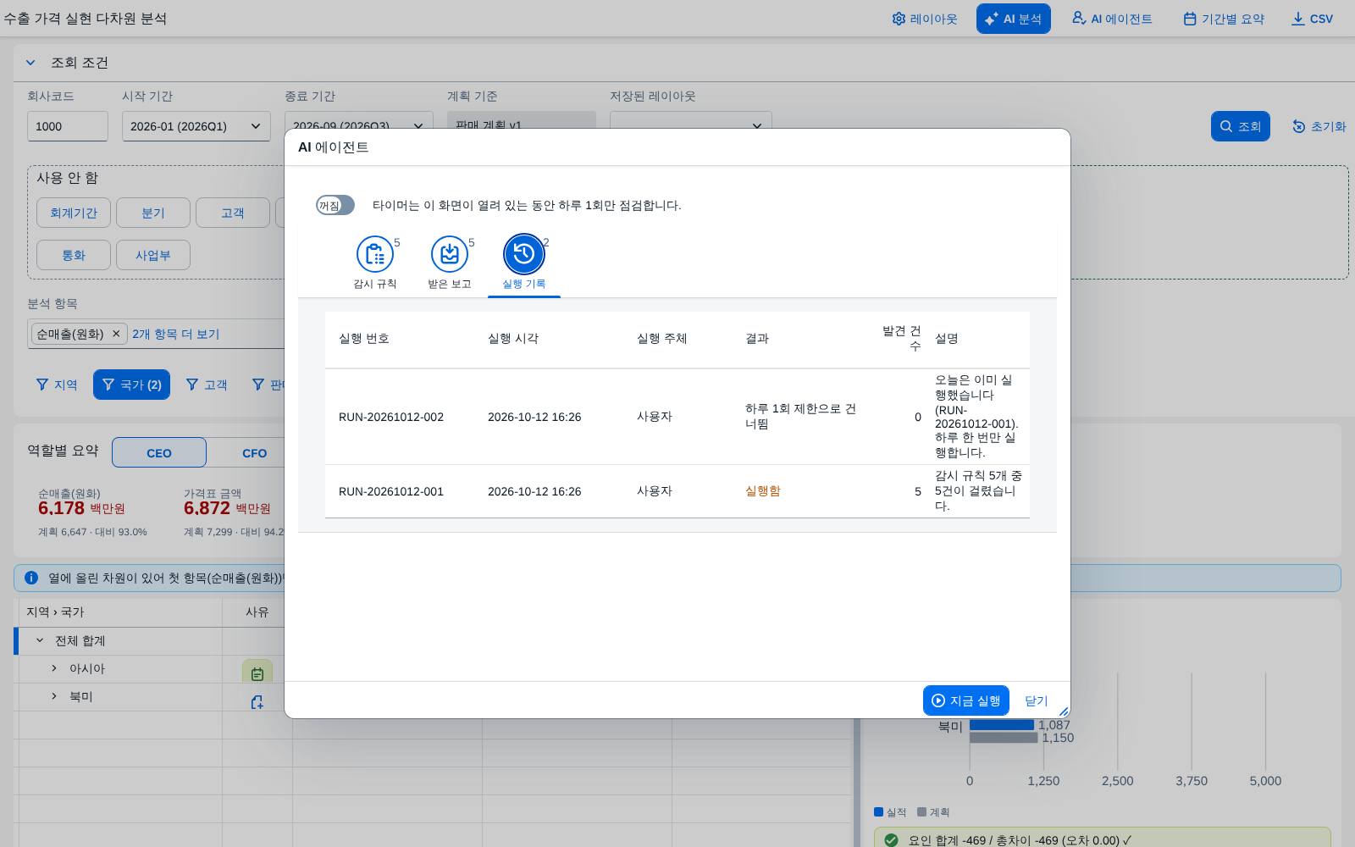The width and height of the screenshot is (1355, 847).
Task: Click the 북미 row add-reason icon
Action: pos(257,701)
